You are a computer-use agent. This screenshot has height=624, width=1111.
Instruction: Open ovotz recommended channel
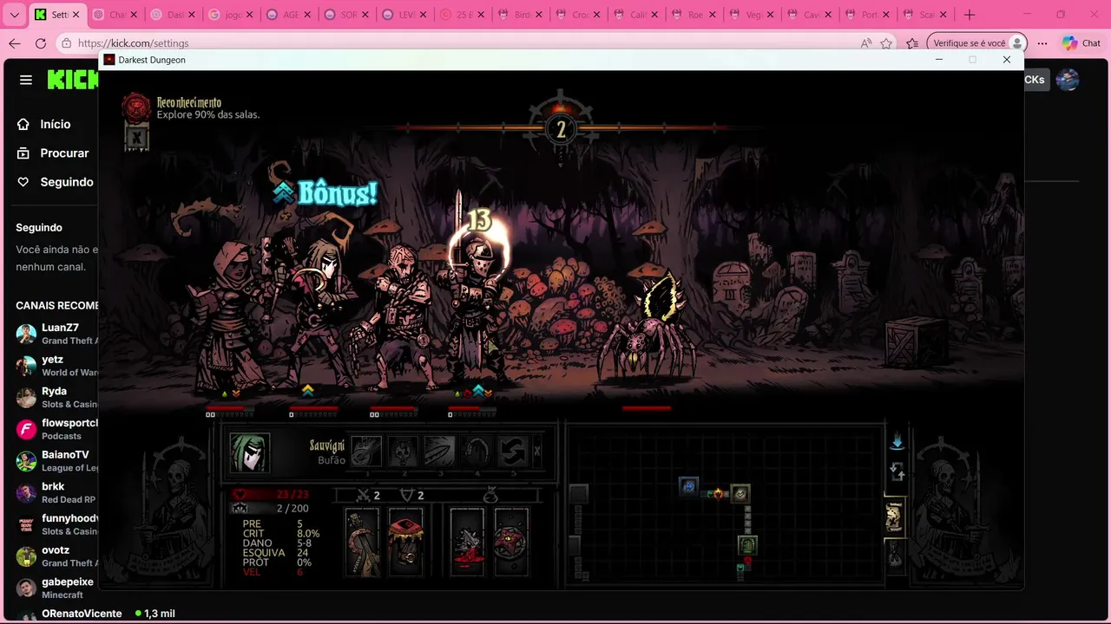point(56,556)
